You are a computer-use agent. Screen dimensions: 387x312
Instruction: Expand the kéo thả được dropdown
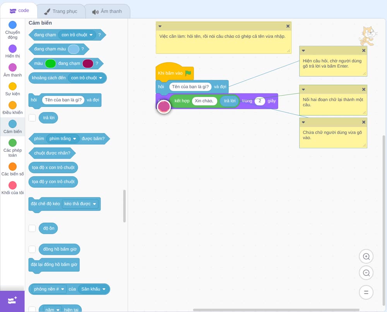click(x=80, y=204)
